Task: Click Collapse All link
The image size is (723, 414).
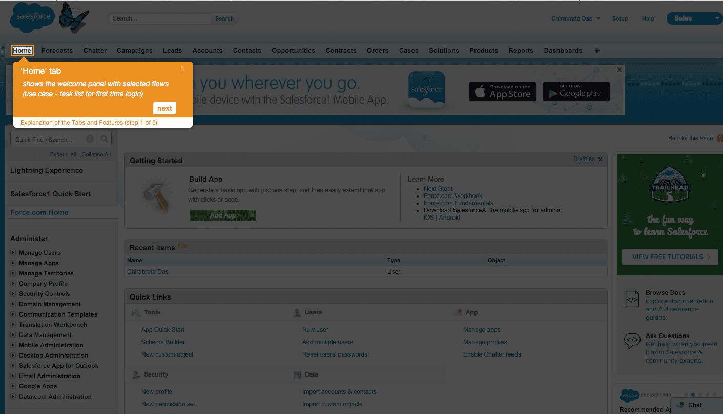Action: click(x=96, y=154)
